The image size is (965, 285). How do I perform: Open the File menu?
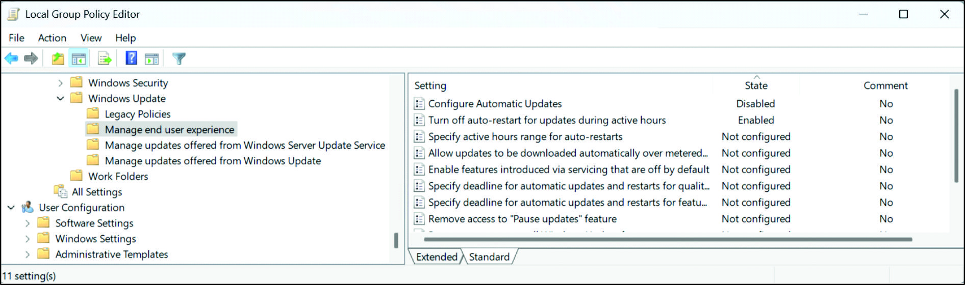[x=16, y=38]
